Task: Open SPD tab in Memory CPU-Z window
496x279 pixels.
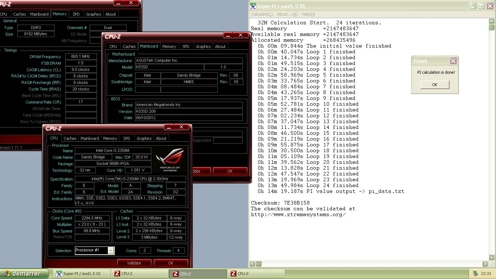Action: tap(76, 14)
